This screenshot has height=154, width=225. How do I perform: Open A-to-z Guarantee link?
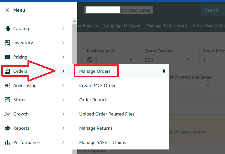click(209, 26)
